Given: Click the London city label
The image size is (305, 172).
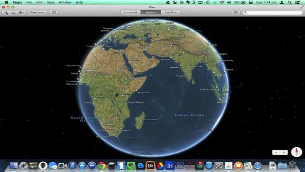Looking at the screenshot, I should [105, 31].
